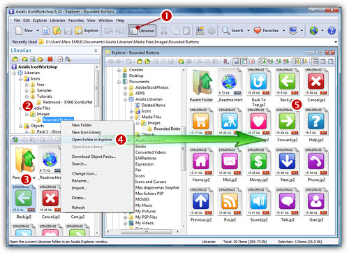Click the blue Help question mark icon
The image size is (349, 262).
[332, 31]
